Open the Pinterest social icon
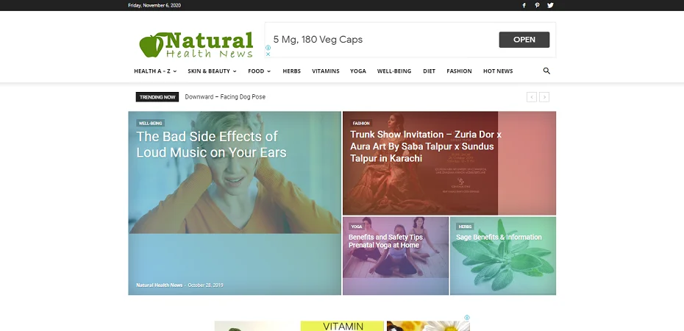This screenshot has width=684, height=331. [x=537, y=5]
